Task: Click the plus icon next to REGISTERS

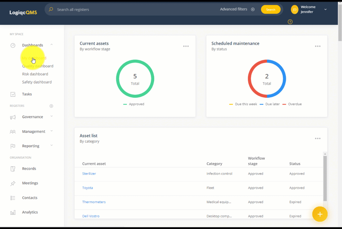Action: tap(51, 106)
